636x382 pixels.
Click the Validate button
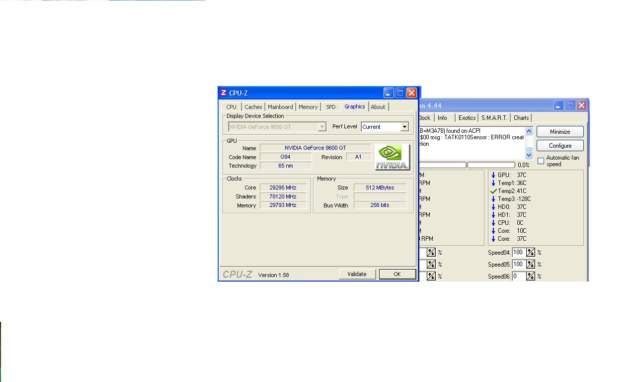point(357,274)
